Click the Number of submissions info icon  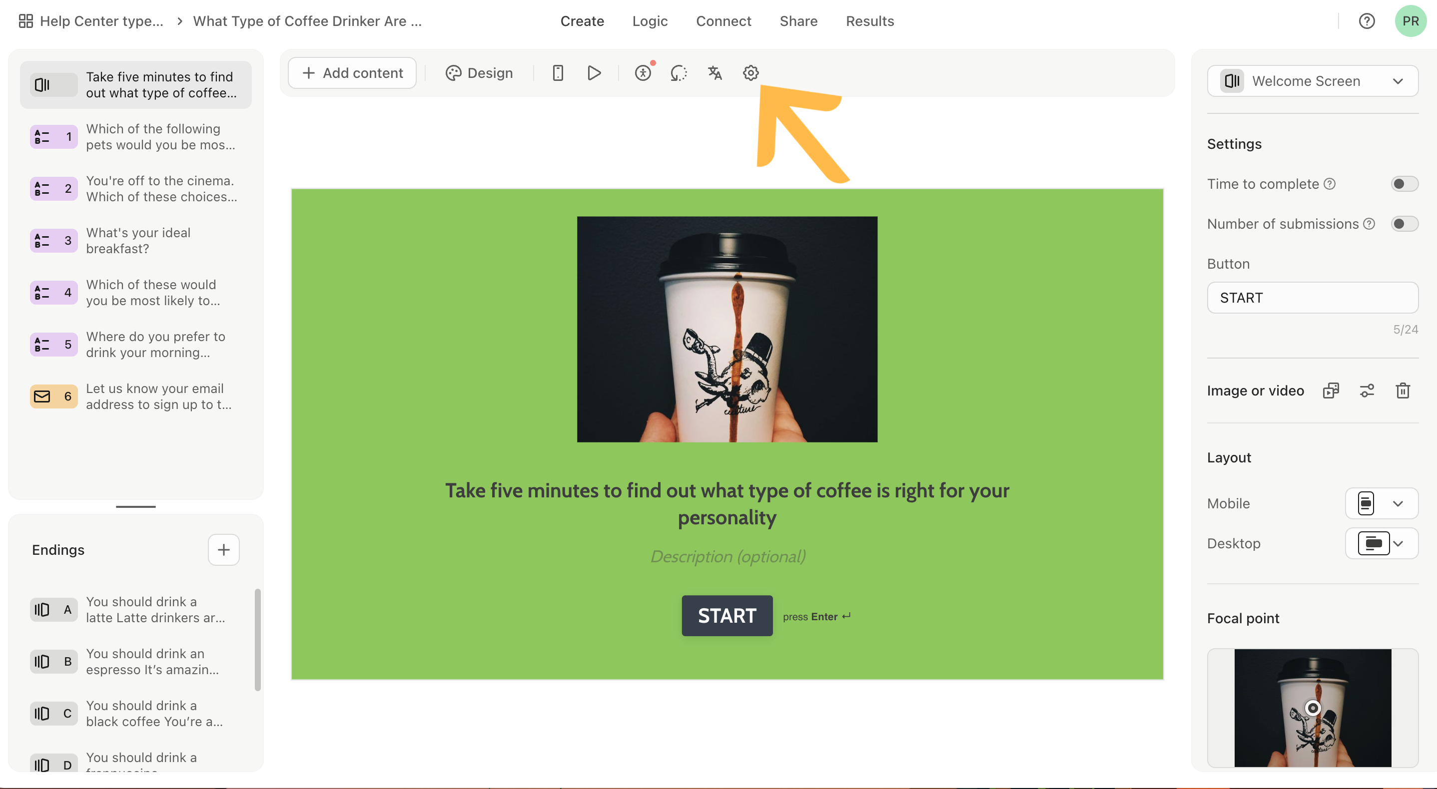tap(1370, 224)
